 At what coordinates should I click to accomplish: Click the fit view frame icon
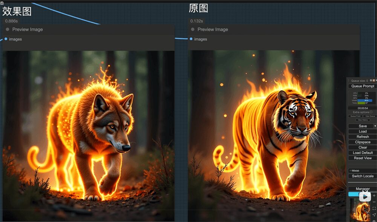coord(374,208)
